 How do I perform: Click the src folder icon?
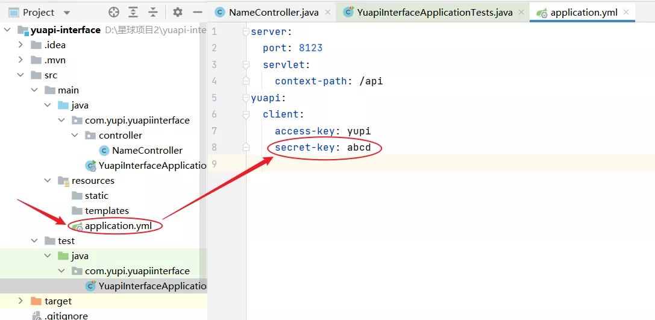tap(36, 75)
